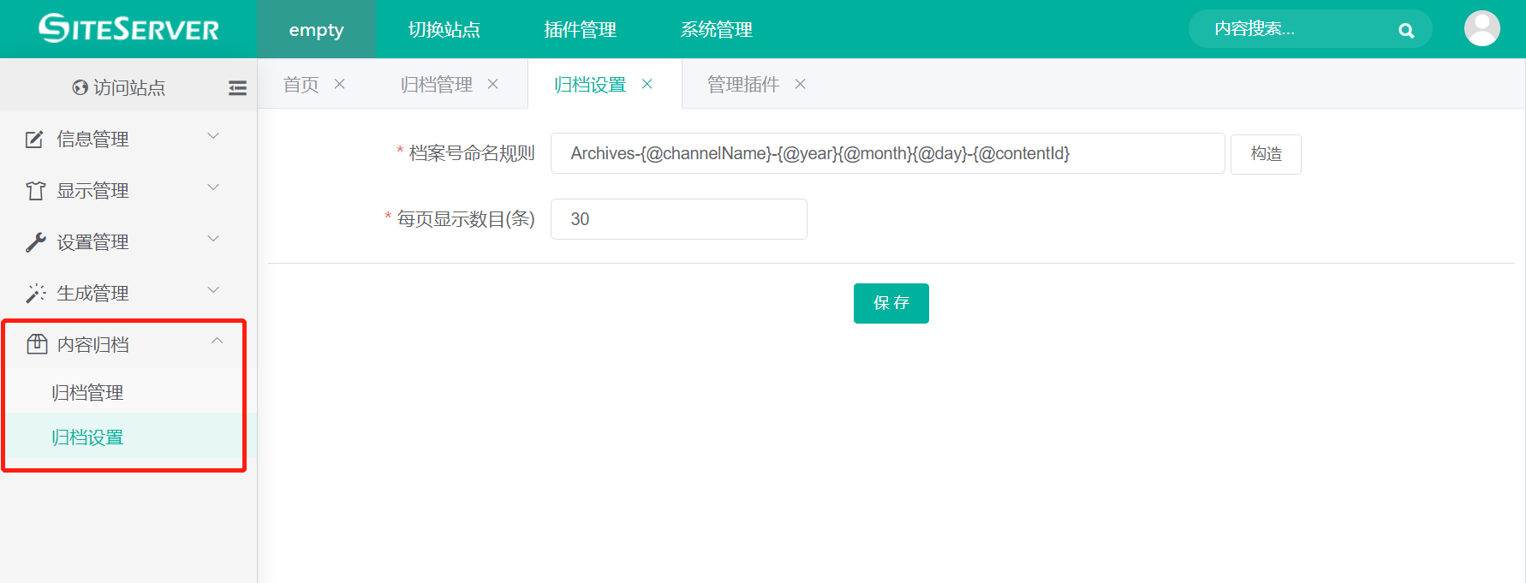Expand the 显示管理 chevron
The height and width of the screenshot is (583, 1526).
(x=214, y=187)
